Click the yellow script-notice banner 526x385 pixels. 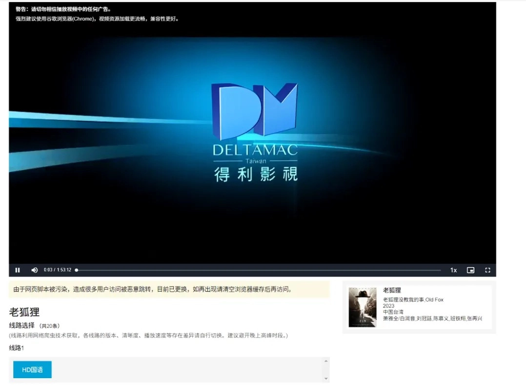click(x=169, y=289)
